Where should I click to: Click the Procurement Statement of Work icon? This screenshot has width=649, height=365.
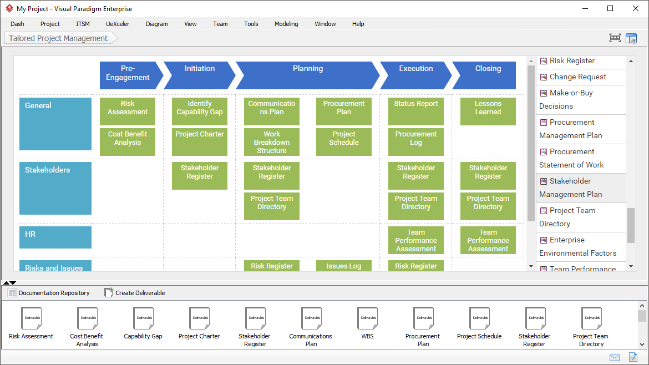(544, 152)
